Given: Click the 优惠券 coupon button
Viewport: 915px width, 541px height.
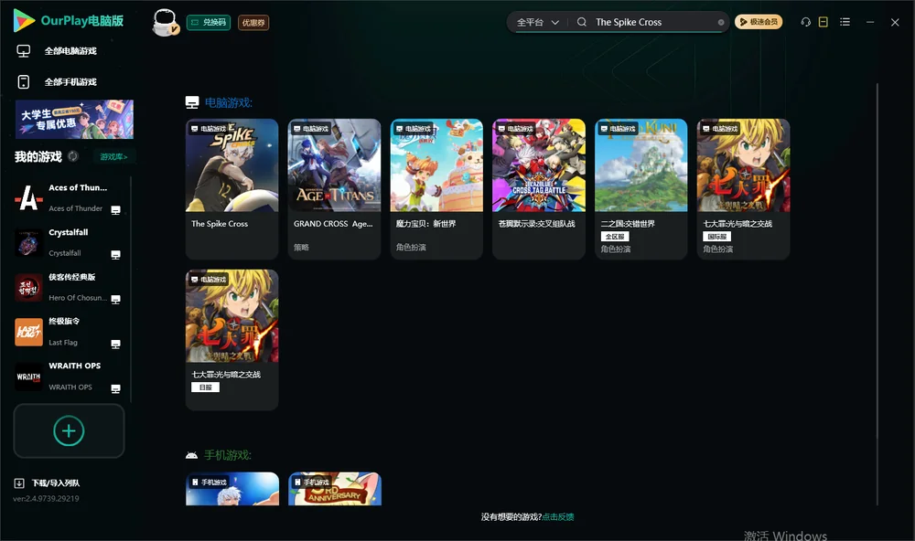Looking at the screenshot, I should tap(253, 22).
